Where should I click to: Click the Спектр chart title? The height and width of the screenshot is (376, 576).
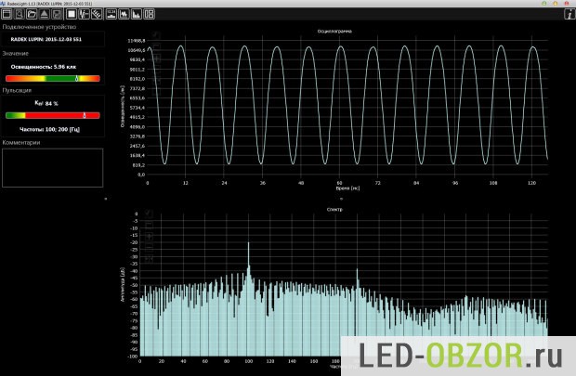pos(335,210)
